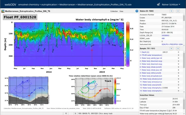Viewport: 186px width, 115px height.
Task: Click the S button in status bar
Action: click(x=75, y=114)
